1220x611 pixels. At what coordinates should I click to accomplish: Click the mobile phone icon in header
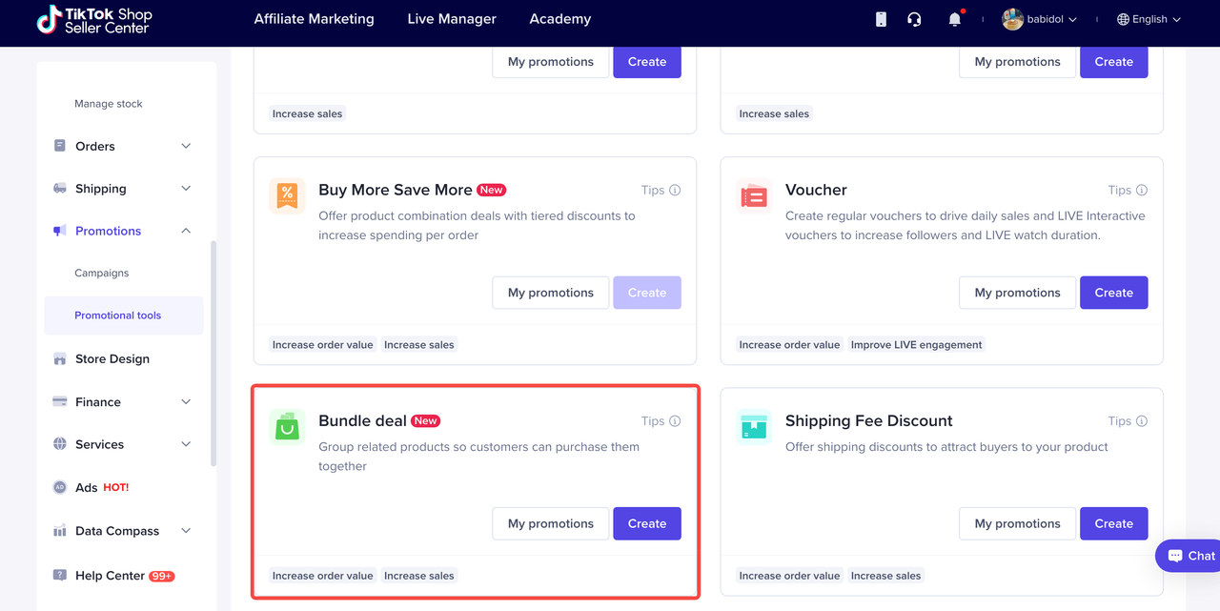click(881, 19)
